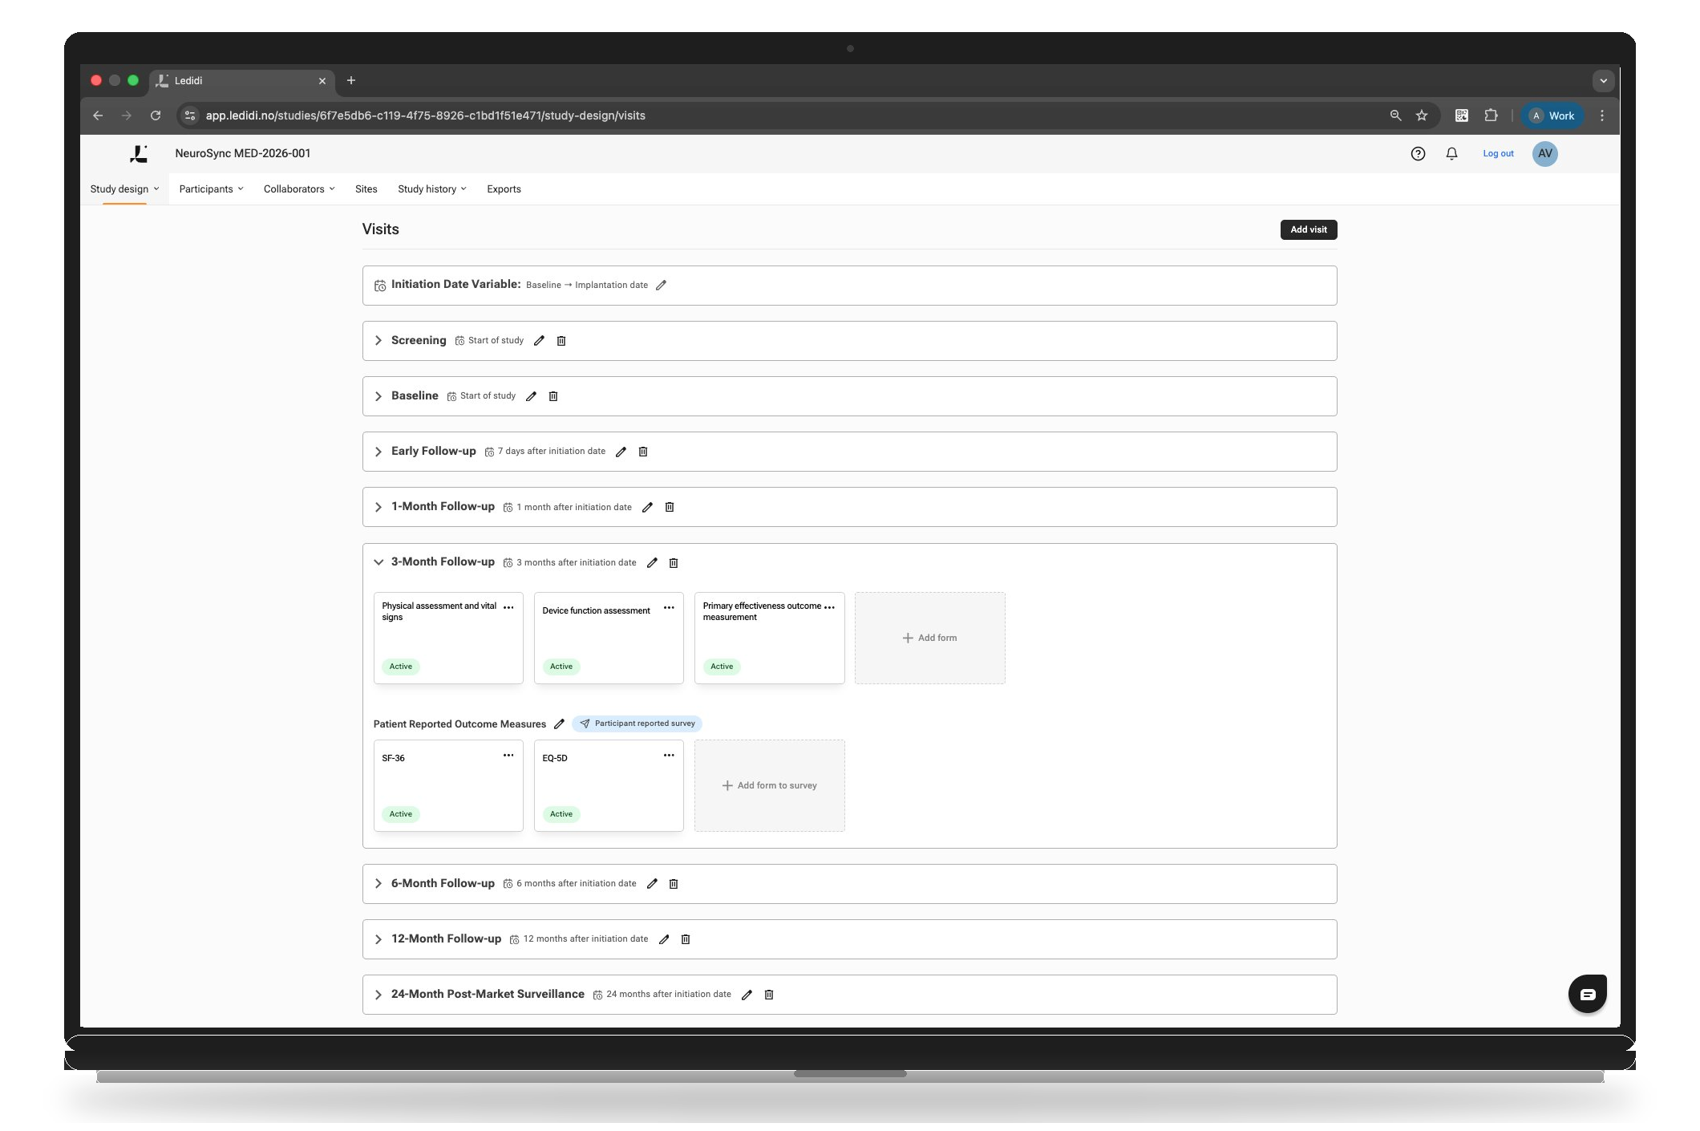Open the help question mark icon

point(1418,153)
